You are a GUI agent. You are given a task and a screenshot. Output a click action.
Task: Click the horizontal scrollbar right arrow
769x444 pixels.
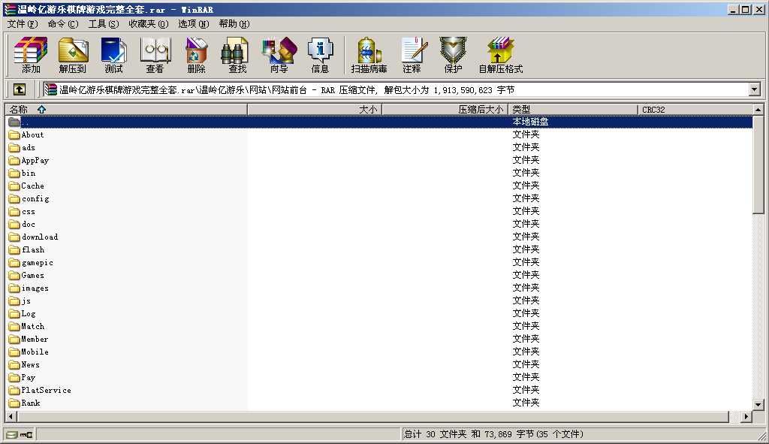746,416
